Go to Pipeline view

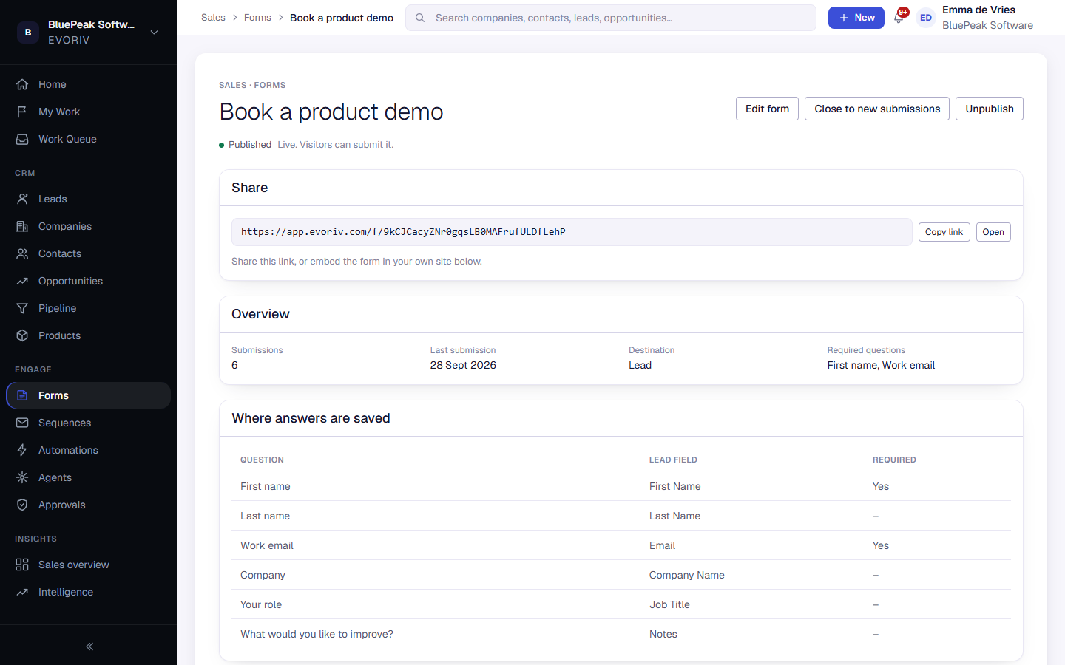tap(89, 308)
